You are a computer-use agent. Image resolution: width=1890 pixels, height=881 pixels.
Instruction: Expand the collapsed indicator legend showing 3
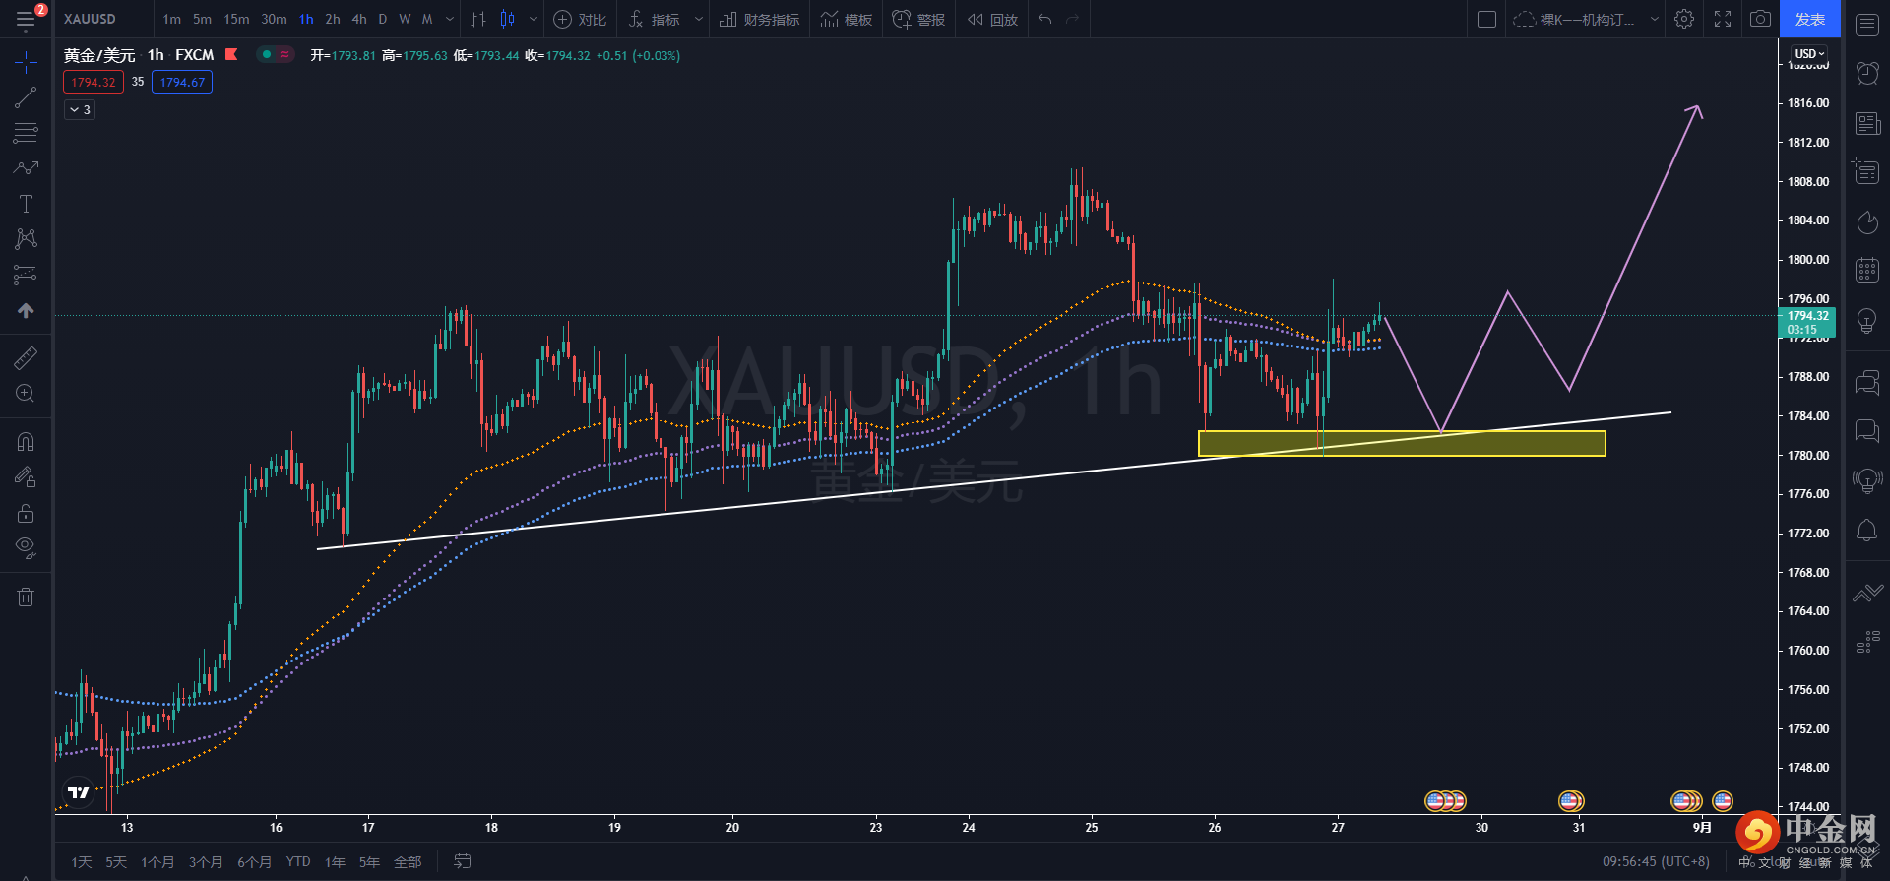[x=80, y=110]
